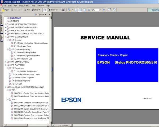Screen dimensions: 159x127
Task: Click the Fit Page icon
Action: [80, 10]
